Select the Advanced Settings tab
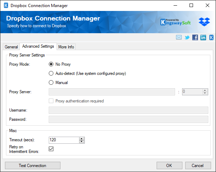The image size is (216, 172). tap(38, 46)
